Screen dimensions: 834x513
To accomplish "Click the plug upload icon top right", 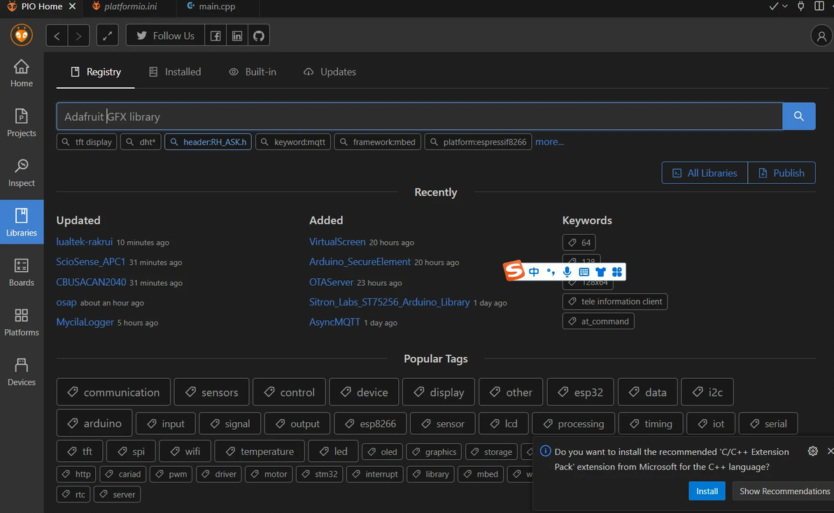I will click(800, 6).
